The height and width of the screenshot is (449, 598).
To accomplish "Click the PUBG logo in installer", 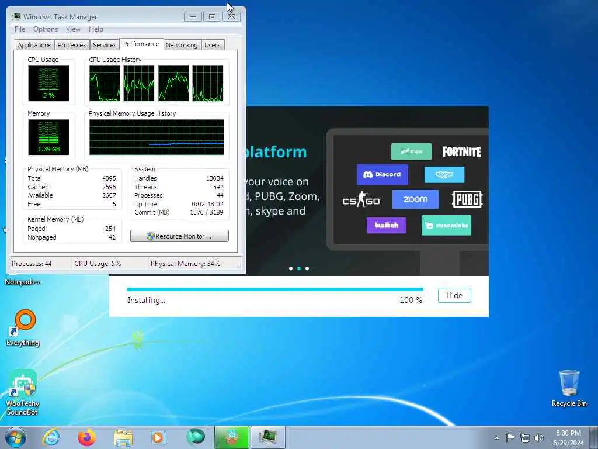I will 467,199.
